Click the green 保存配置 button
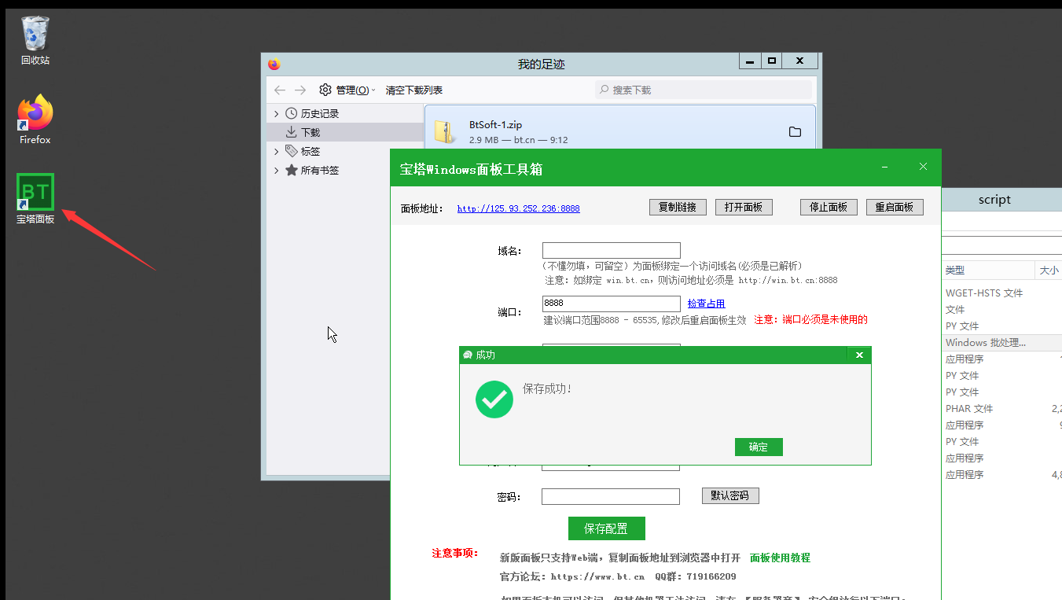The height and width of the screenshot is (600, 1062). pyautogui.click(x=606, y=528)
